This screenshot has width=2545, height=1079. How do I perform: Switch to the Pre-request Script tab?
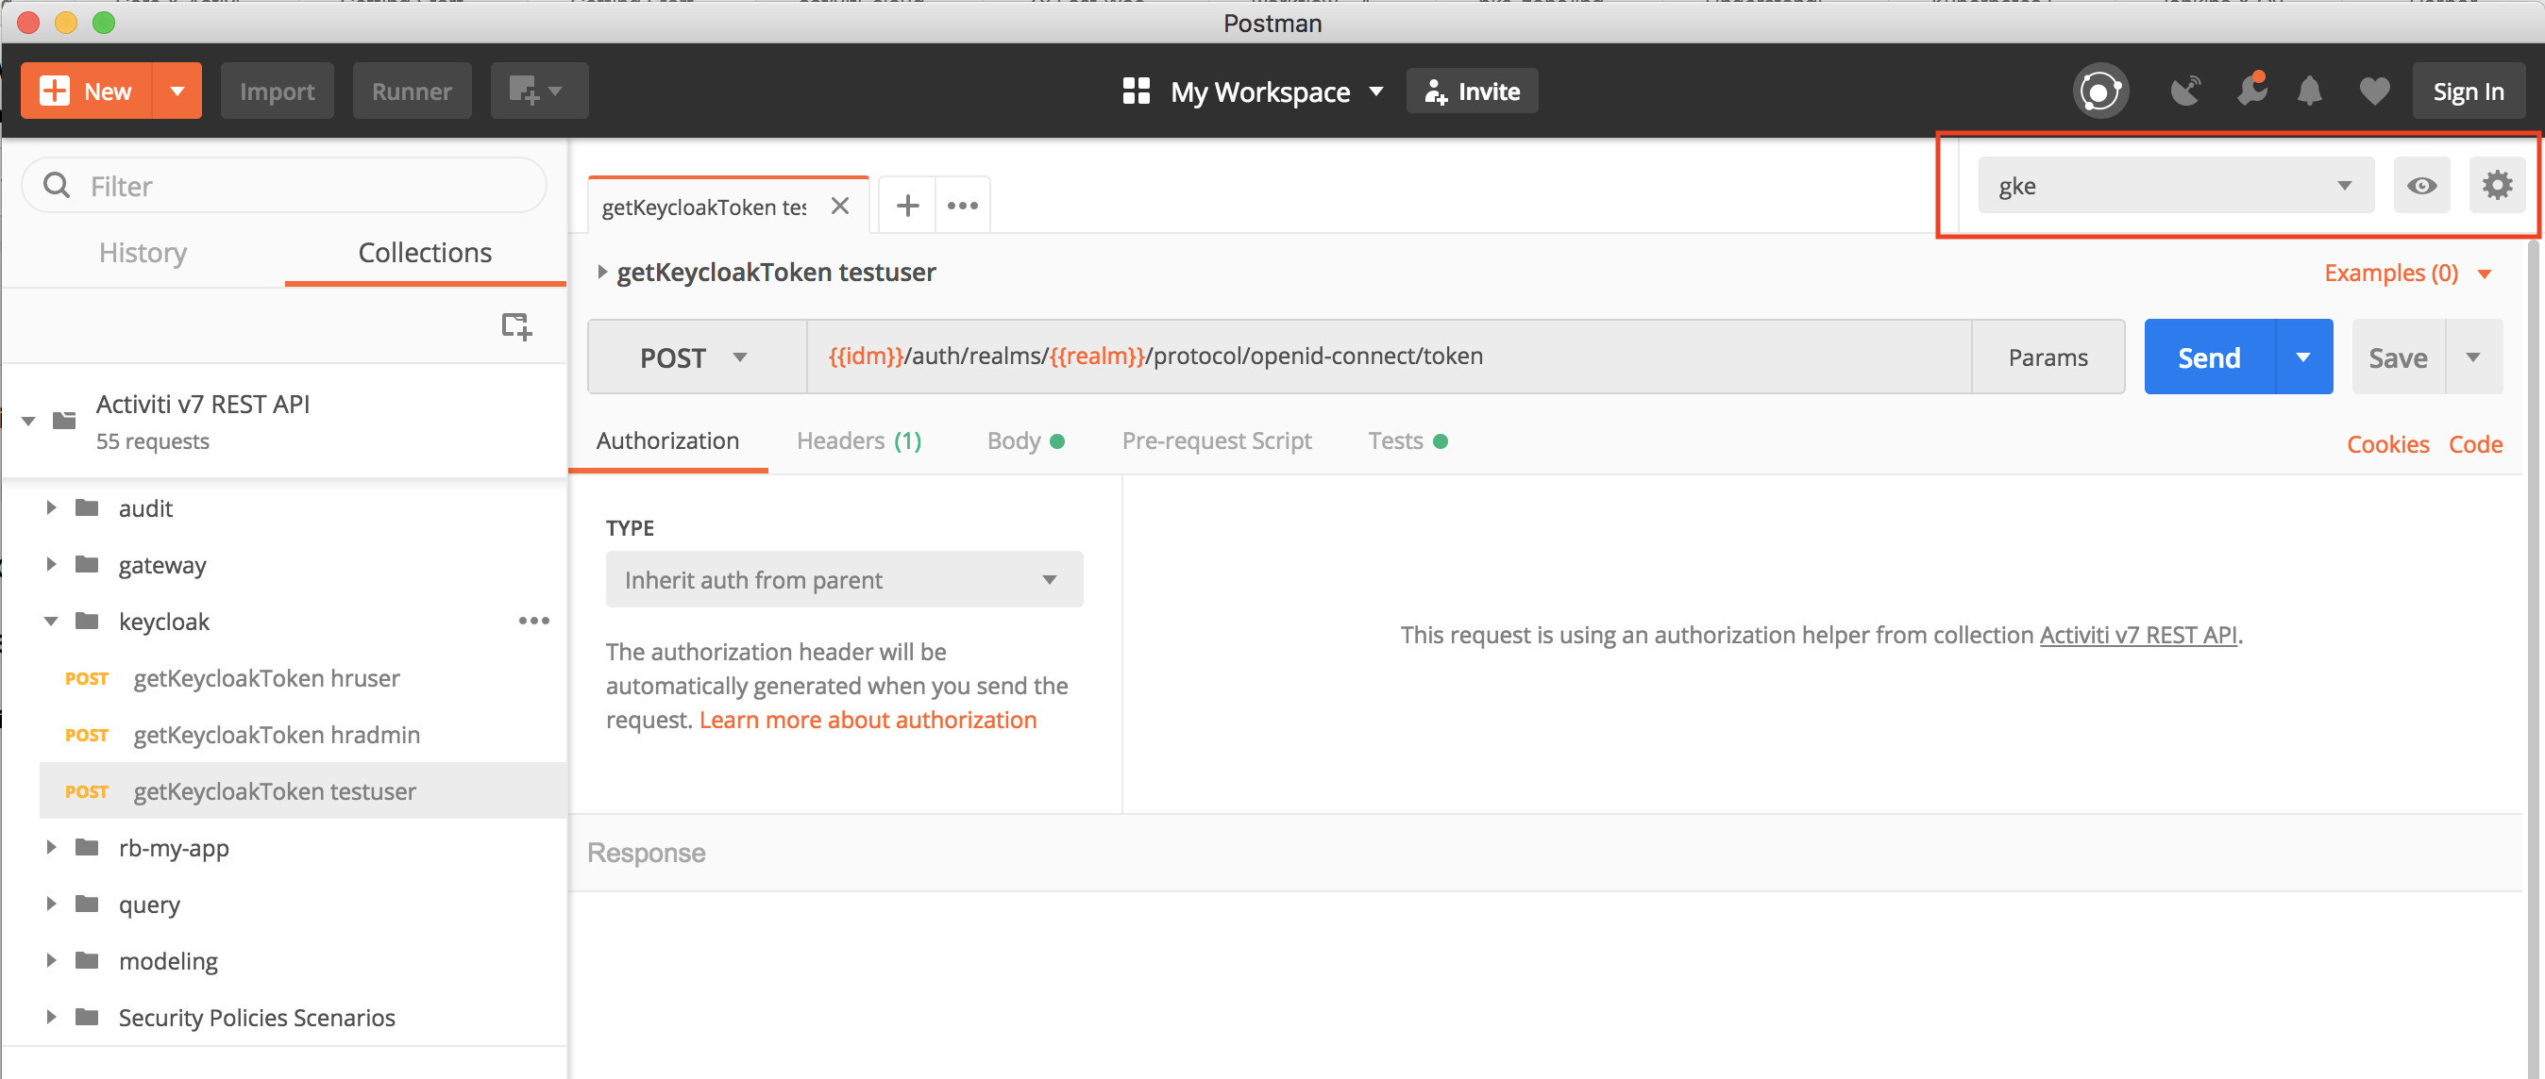(x=1216, y=441)
